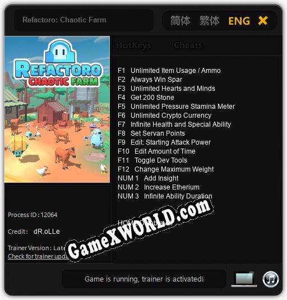The height and width of the screenshot is (300, 287).
Task: Activate NUM 1 Add Insight
Action: (148, 178)
